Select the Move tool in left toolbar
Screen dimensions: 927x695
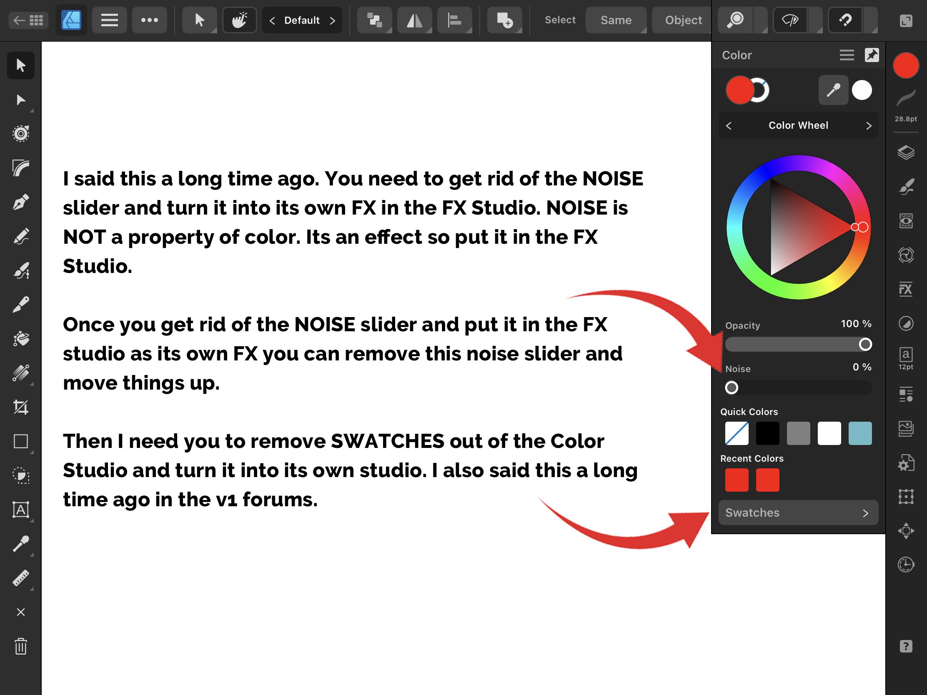tap(20, 66)
